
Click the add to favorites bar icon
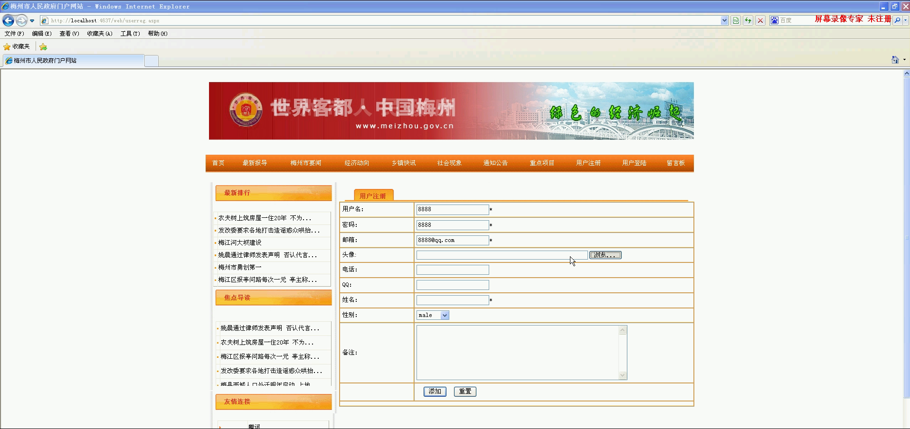coord(43,47)
